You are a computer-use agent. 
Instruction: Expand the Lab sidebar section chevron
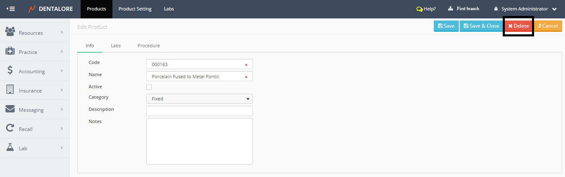61,148
